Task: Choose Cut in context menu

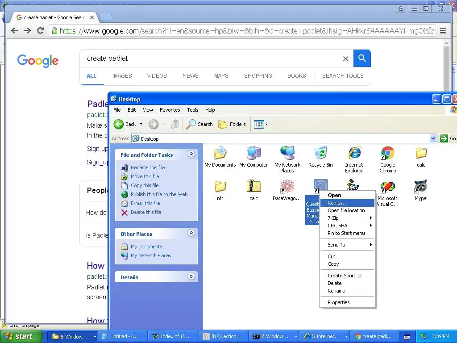Action: click(347, 256)
